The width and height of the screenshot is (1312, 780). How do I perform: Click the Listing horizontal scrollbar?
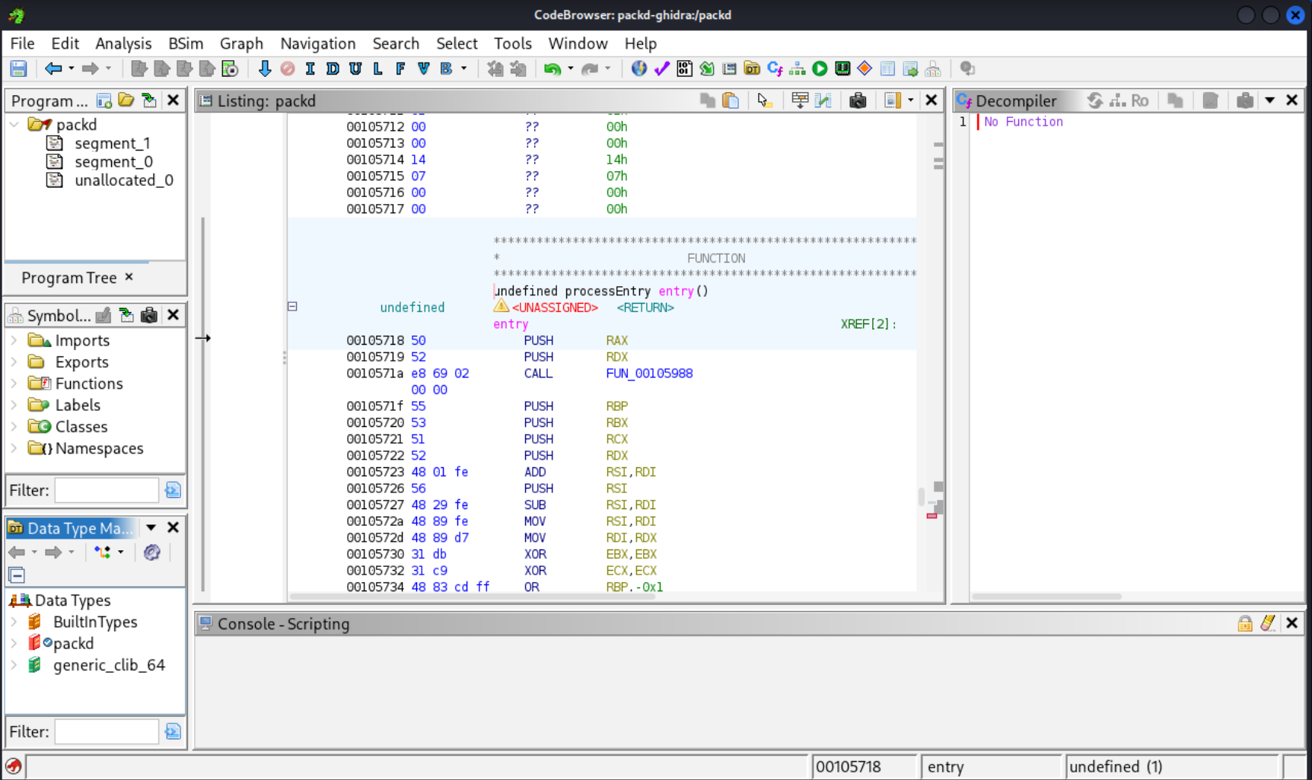click(472, 597)
